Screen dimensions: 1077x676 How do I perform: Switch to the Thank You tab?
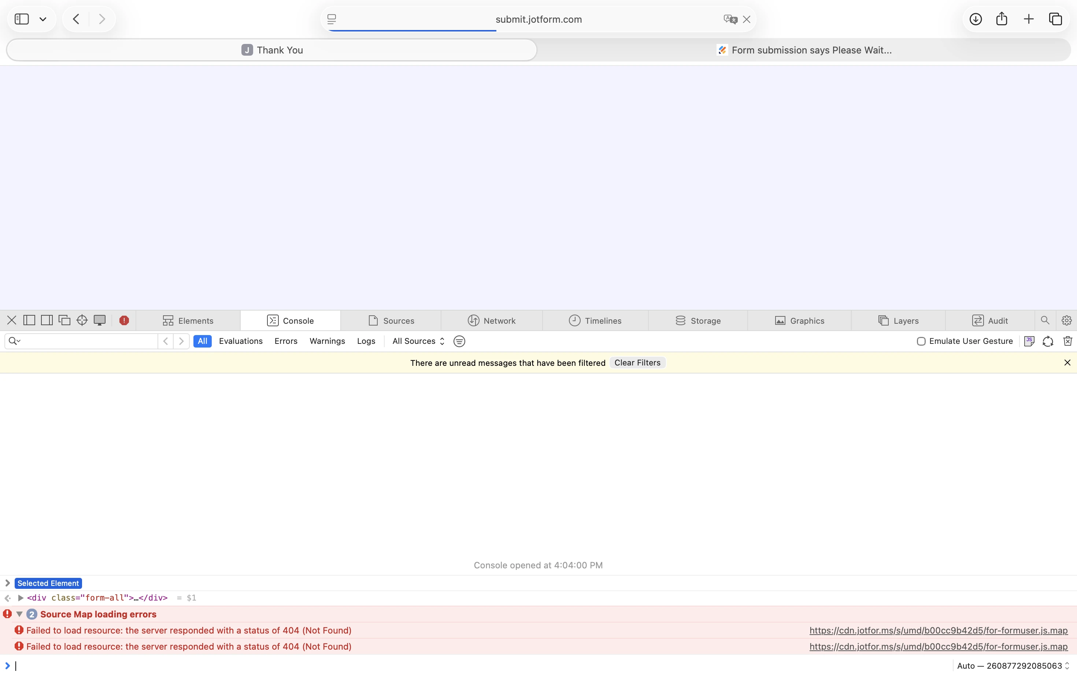(272, 50)
